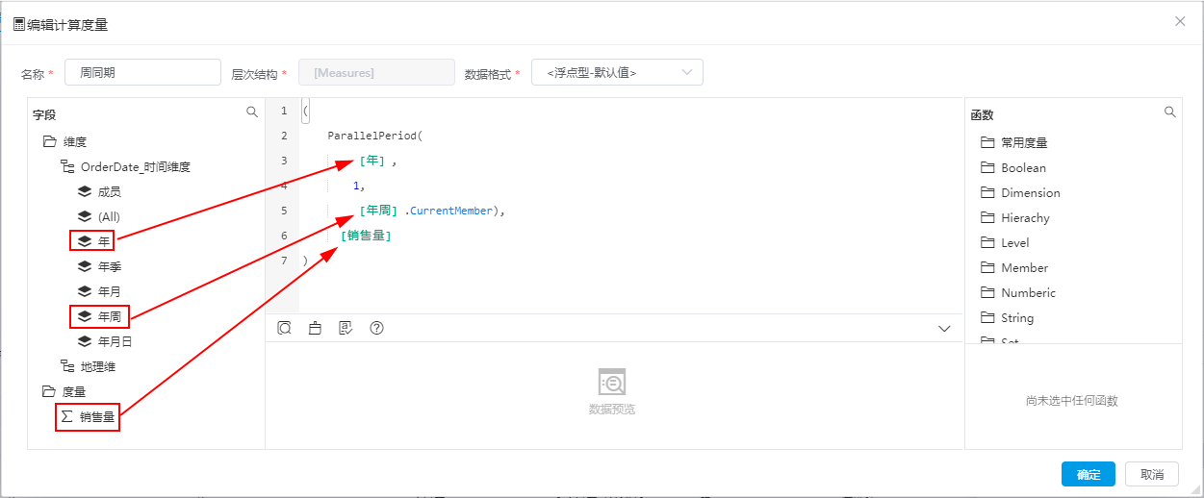The height and width of the screenshot is (498, 1204).
Task: Click the 度量 folder icon
Action: (x=50, y=391)
